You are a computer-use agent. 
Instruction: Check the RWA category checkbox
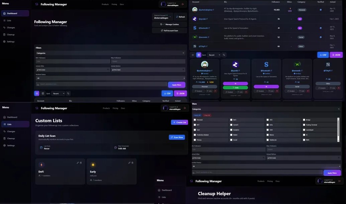pyautogui.click(x=304, y=140)
